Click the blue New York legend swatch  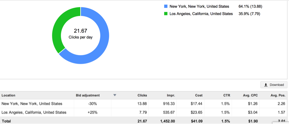166,6
